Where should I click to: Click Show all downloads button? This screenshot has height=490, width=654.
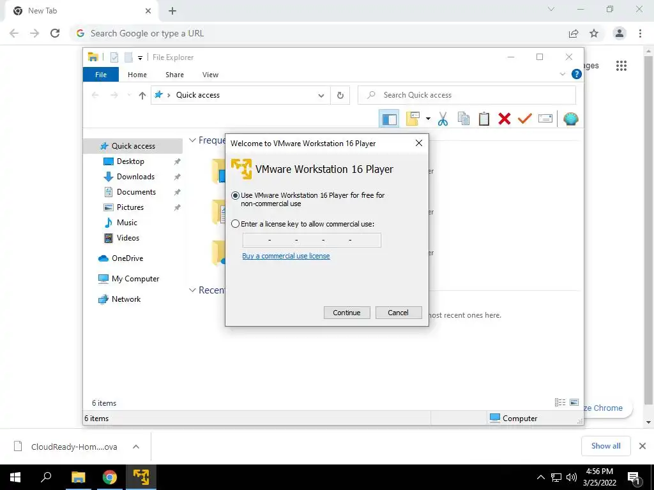605,446
